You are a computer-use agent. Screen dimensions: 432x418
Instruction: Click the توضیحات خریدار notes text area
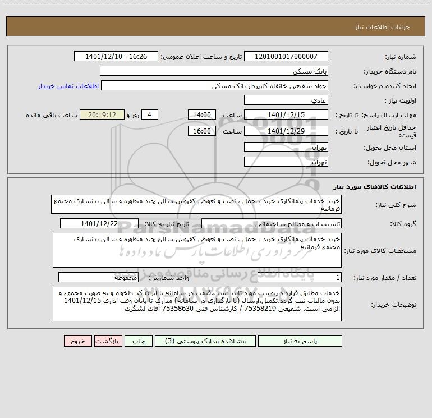coord(197,304)
